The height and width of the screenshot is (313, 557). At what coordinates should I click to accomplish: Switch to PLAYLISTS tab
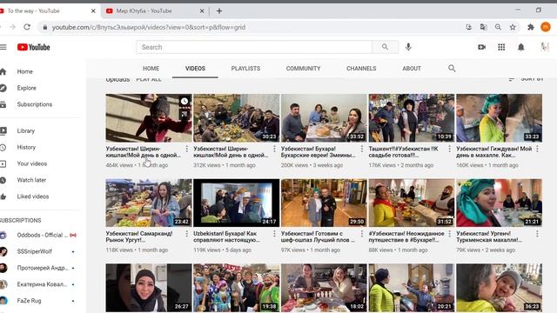coord(245,69)
